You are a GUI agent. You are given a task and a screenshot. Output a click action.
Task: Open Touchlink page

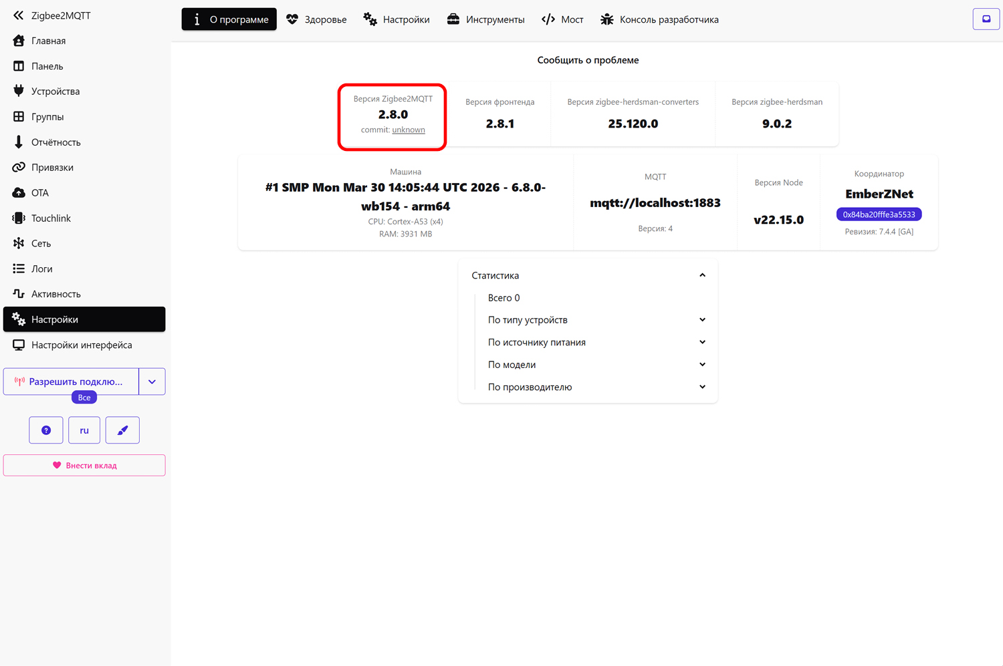pos(84,218)
